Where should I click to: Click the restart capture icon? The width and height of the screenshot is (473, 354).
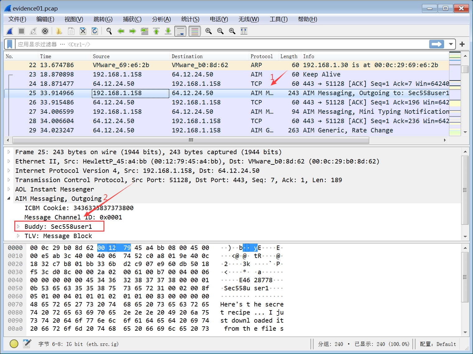coord(33,31)
